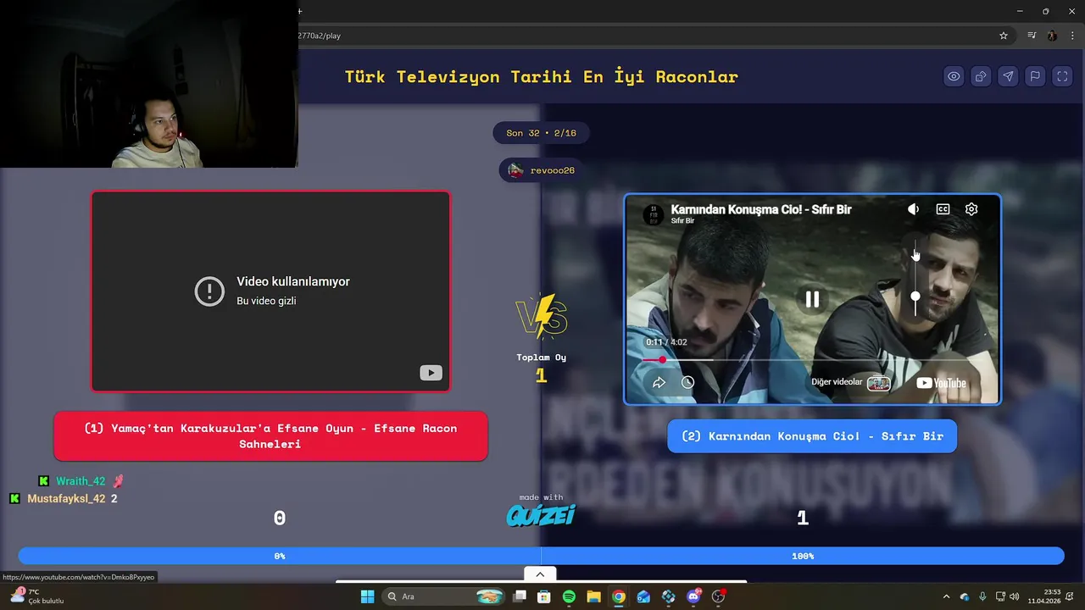Expand the bottom panel up-chevron
The width and height of the screenshot is (1085, 610).
540,574
